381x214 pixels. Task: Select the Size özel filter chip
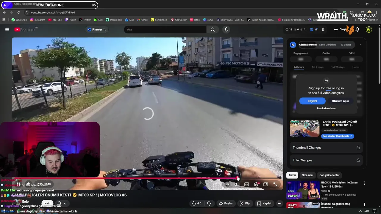coord(307,175)
